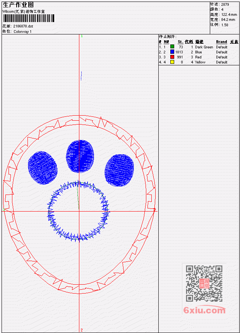
Task: Select the center blue oval fill
Action: [80, 156]
